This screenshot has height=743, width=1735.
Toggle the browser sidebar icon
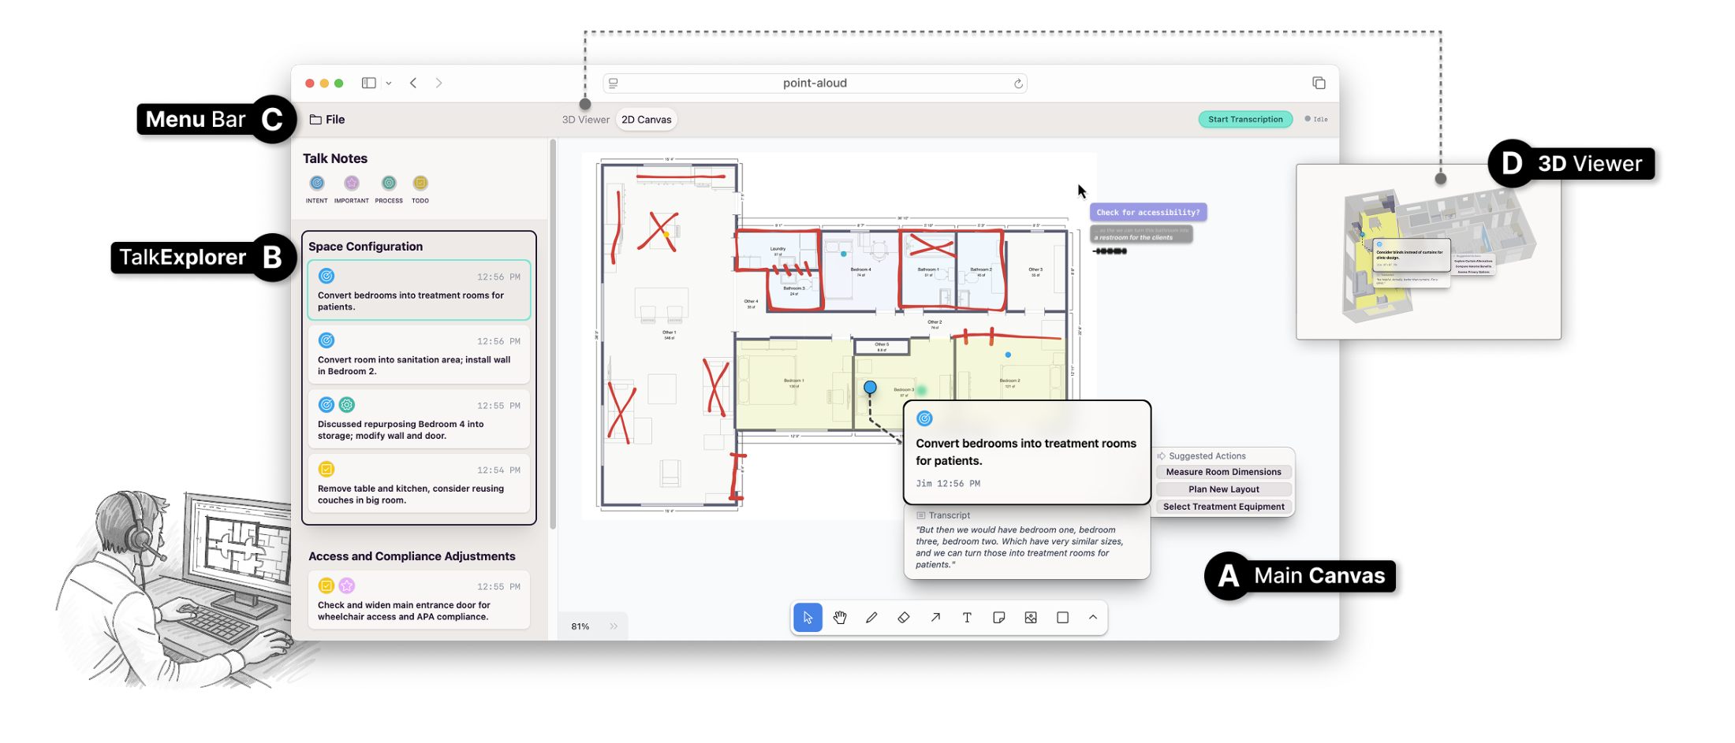[x=368, y=83]
